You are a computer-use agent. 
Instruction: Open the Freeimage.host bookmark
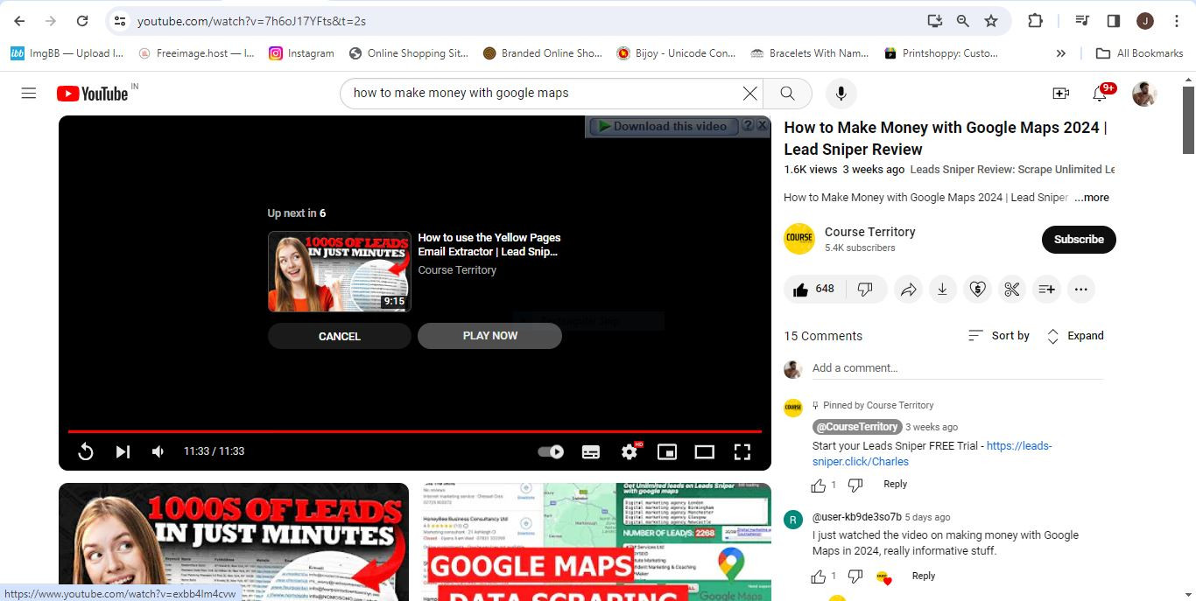[x=196, y=53]
